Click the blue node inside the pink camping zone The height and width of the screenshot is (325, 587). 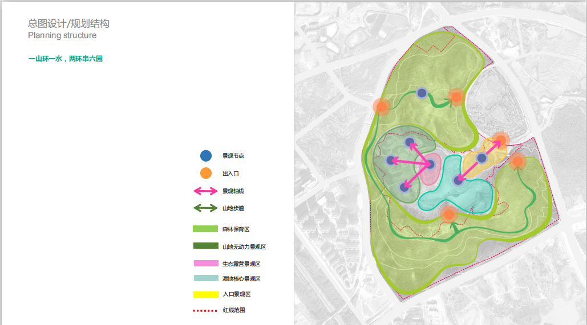click(x=431, y=164)
